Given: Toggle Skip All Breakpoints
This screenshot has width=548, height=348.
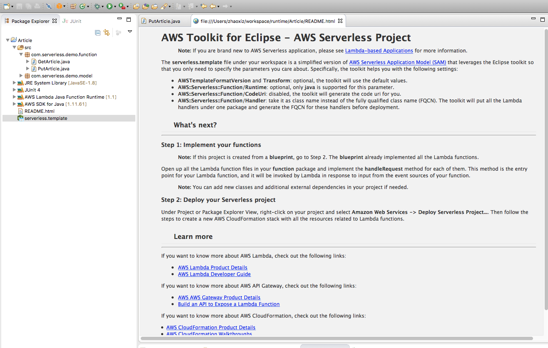Looking at the screenshot, I should (49, 6).
